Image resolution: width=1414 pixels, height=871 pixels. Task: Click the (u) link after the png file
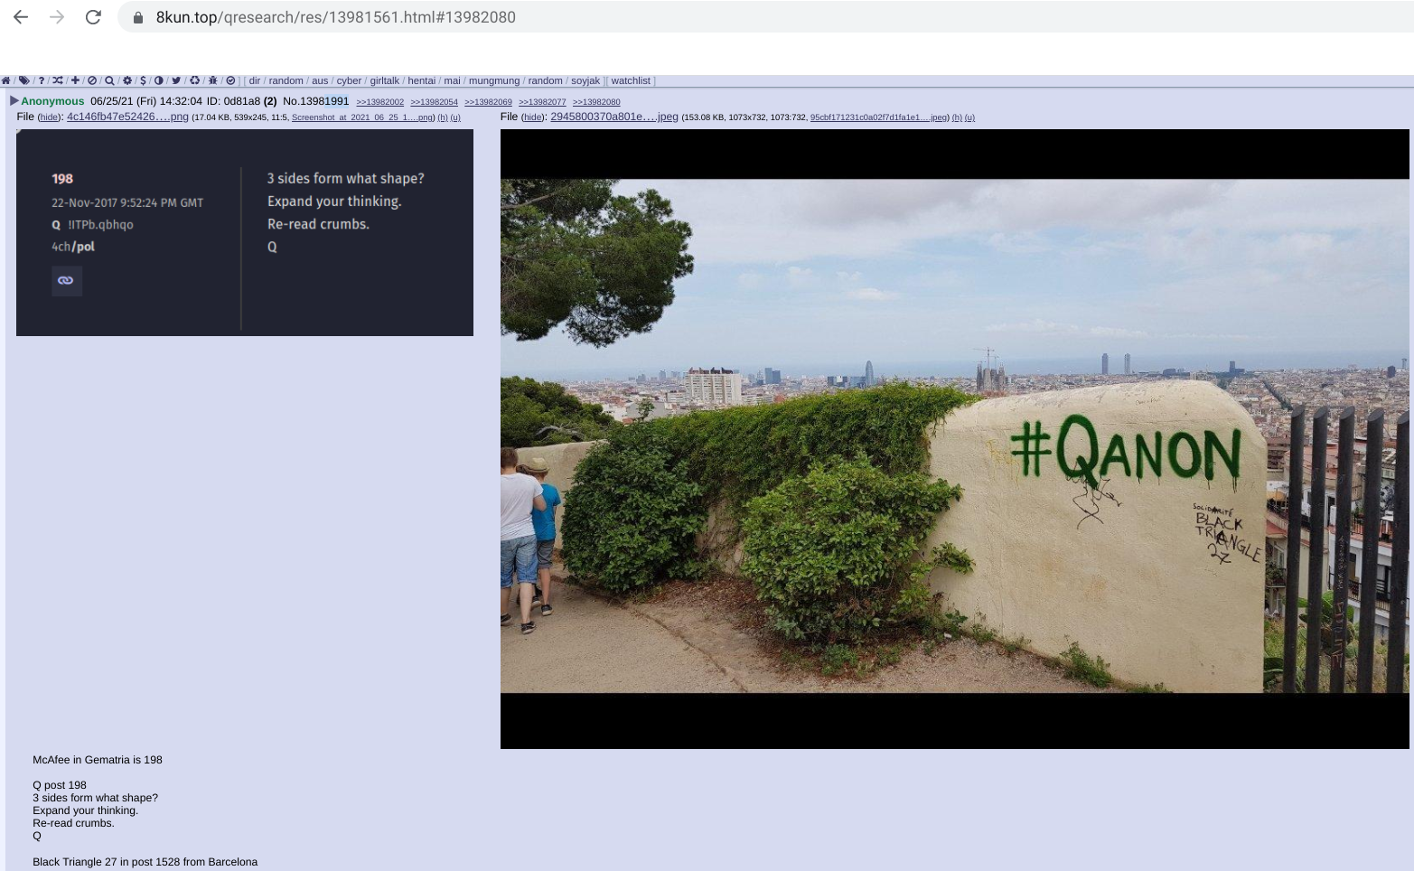click(455, 117)
